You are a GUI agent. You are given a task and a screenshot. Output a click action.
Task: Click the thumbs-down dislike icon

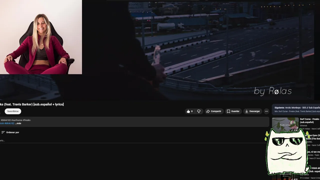(x=199, y=111)
